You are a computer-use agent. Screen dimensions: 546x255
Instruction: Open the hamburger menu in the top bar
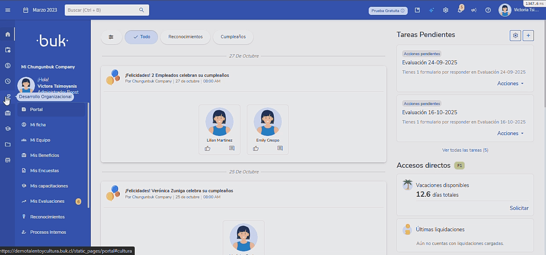pyautogui.click(x=8, y=10)
